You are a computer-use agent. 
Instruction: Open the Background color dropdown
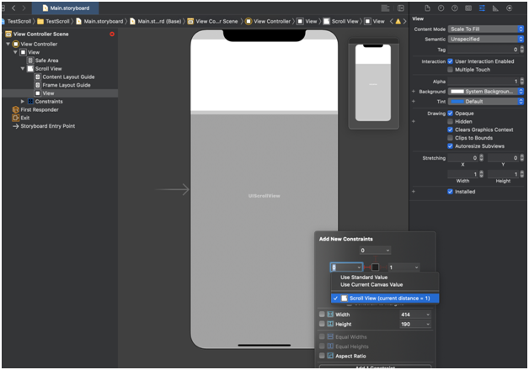[x=486, y=92]
